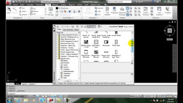This screenshot has width=183, height=103.
Task: Toggle DesignCenter Description pane button
Action: (95, 27)
